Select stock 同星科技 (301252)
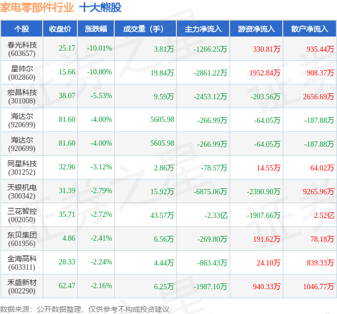Image resolution: width=337 pixels, height=314 pixels. tap(22, 168)
